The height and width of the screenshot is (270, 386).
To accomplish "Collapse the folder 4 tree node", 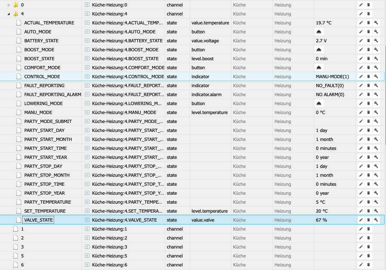I will pyautogui.click(x=9, y=14).
